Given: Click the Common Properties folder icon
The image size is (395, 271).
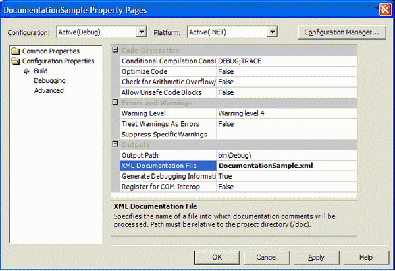Looking at the screenshot, I should tap(16, 51).
